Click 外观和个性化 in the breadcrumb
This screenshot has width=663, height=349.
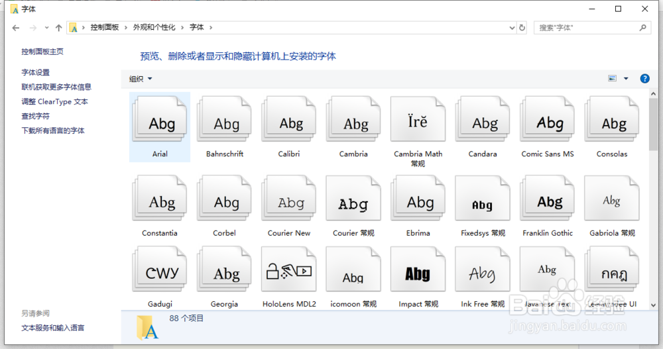(154, 27)
